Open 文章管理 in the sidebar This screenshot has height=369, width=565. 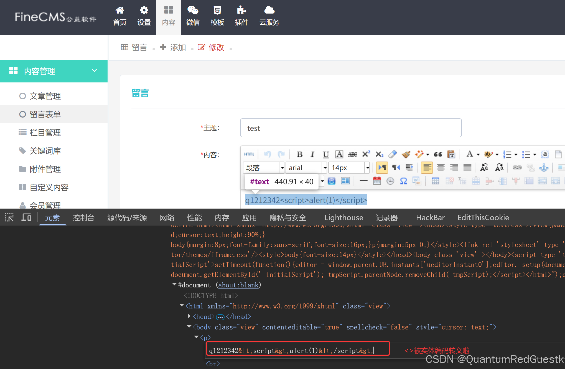[x=45, y=96]
